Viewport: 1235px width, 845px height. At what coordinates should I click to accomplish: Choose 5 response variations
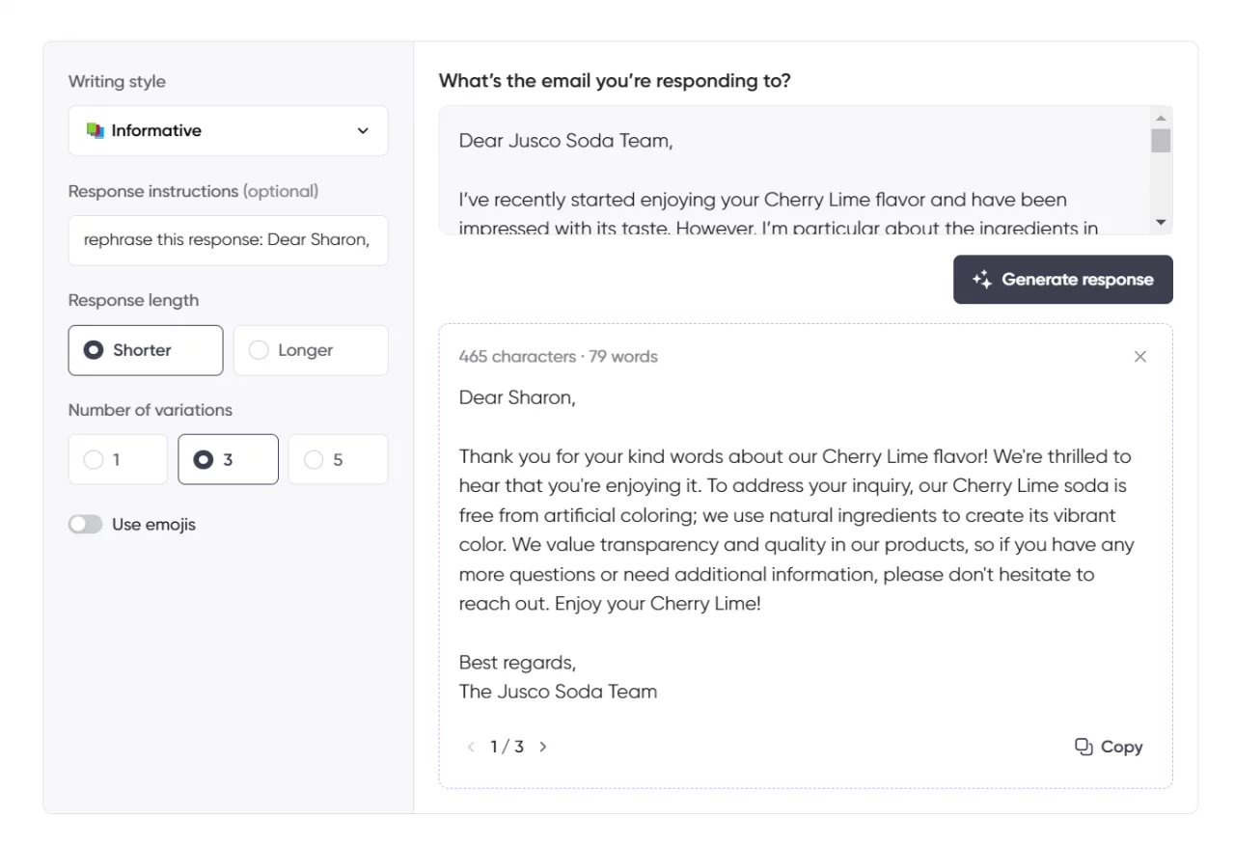pos(338,459)
